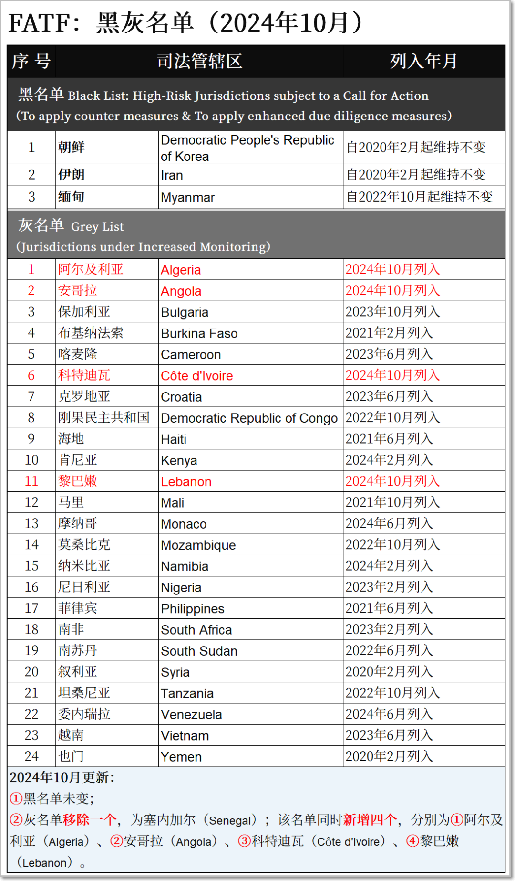This screenshot has width=515, height=881.
Task: Select the 'Bulgaria' cell
Action: click(251, 312)
